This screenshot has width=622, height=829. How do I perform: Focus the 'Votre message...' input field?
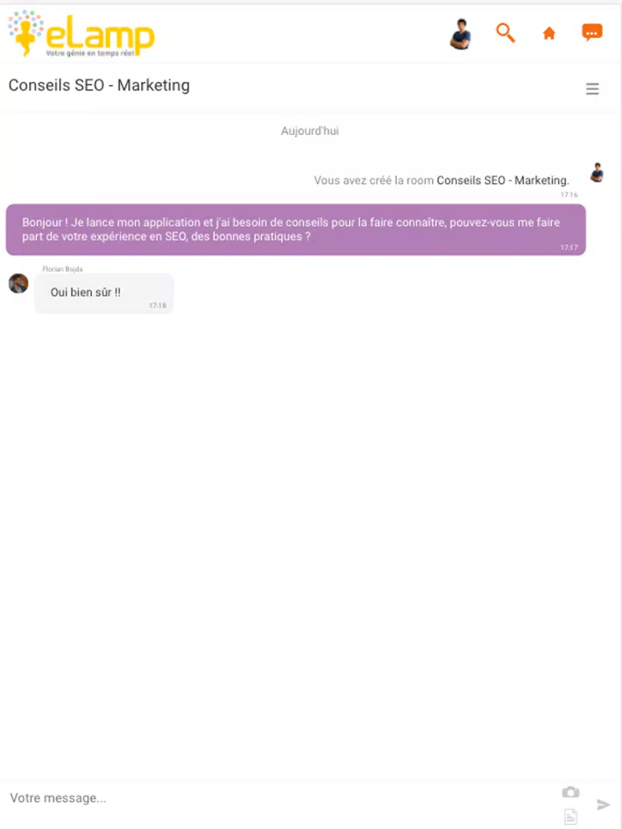coord(280,798)
